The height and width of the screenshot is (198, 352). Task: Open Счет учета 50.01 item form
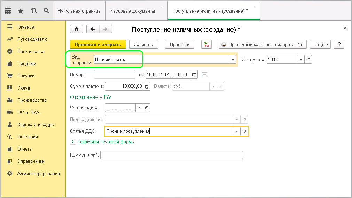coord(308,60)
